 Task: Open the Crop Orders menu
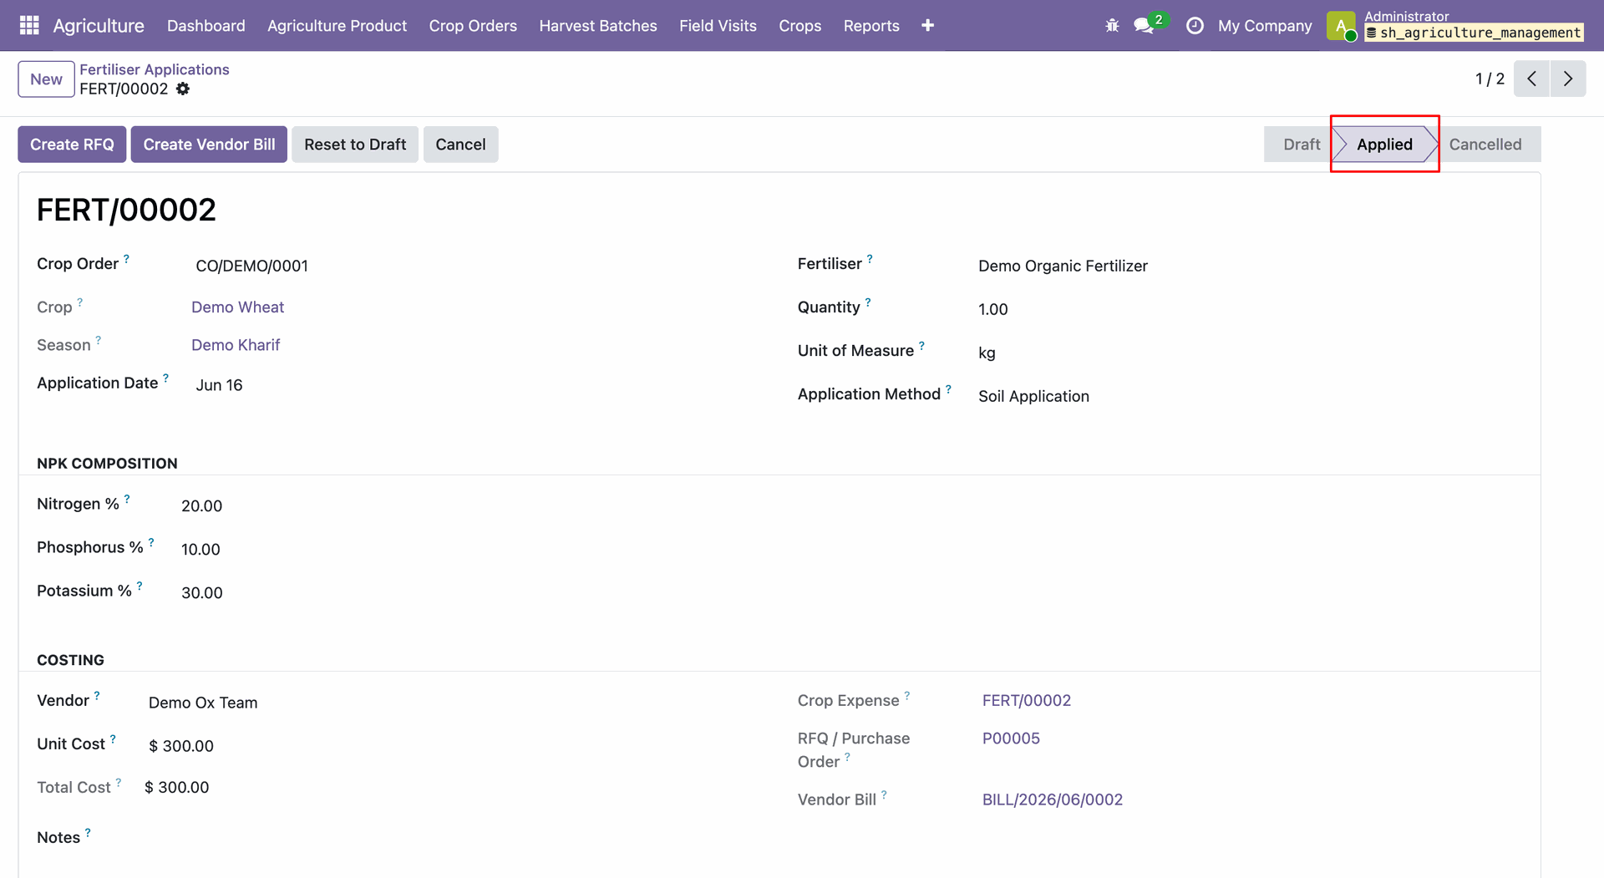(473, 26)
